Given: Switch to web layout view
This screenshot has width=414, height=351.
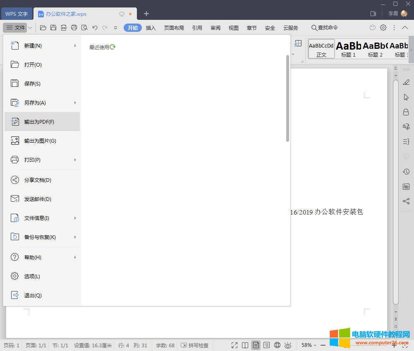Looking at the screenshot, I should [x=277, y=345].
